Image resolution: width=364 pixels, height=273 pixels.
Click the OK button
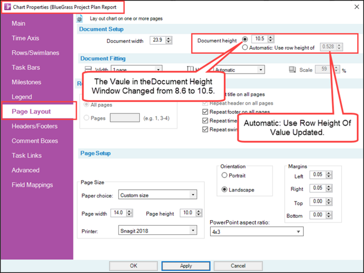(133, 266)
